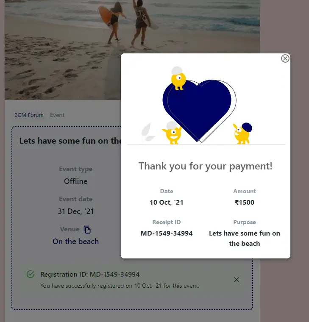Image resolution: width=309 pixels, height=322 pixels.
Task: Select the Receipt ID MD-1549-34994 value
Action: click(167, 233)
